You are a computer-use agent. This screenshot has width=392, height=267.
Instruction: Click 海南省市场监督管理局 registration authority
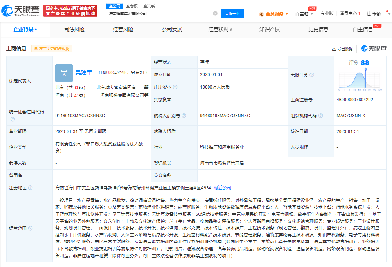tap(222, 163)
